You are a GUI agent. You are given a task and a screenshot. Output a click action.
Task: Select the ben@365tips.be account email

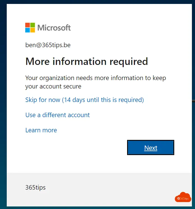coord(48,45)
